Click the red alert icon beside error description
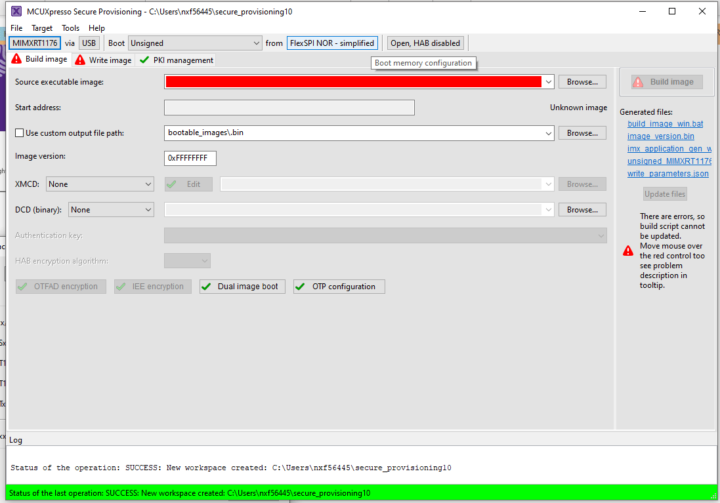 pos(627,251)
